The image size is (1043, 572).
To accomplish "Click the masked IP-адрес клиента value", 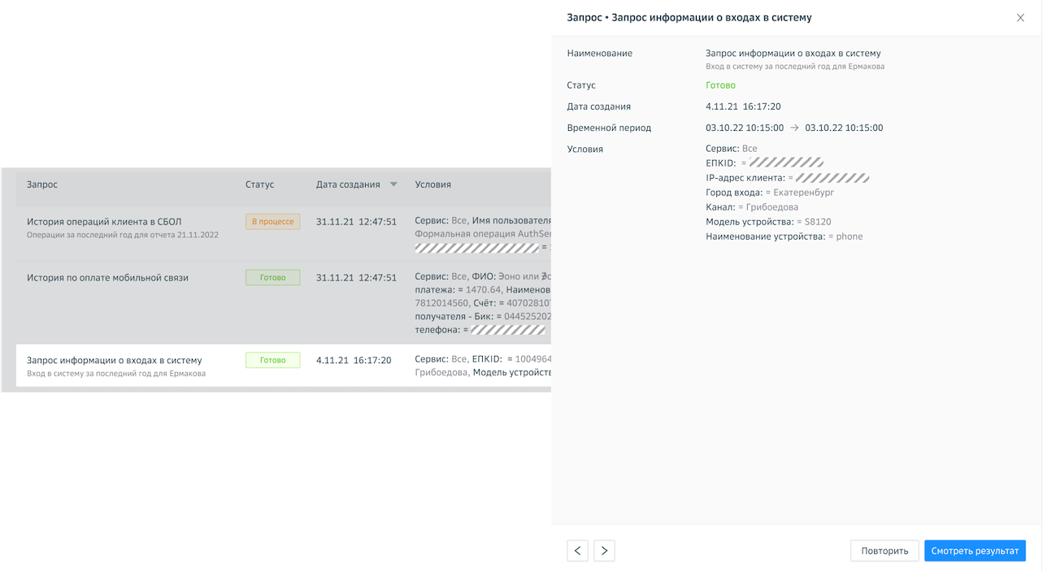I will point(832,178).
